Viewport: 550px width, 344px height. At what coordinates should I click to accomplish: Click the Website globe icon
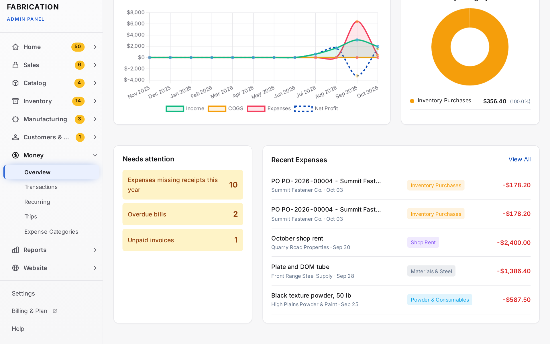click(x=15, y=268)
